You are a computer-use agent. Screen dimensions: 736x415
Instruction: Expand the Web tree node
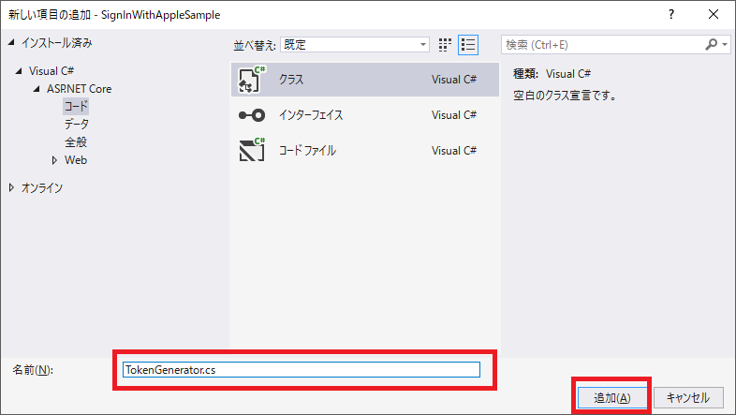click(x=54, y=160)
